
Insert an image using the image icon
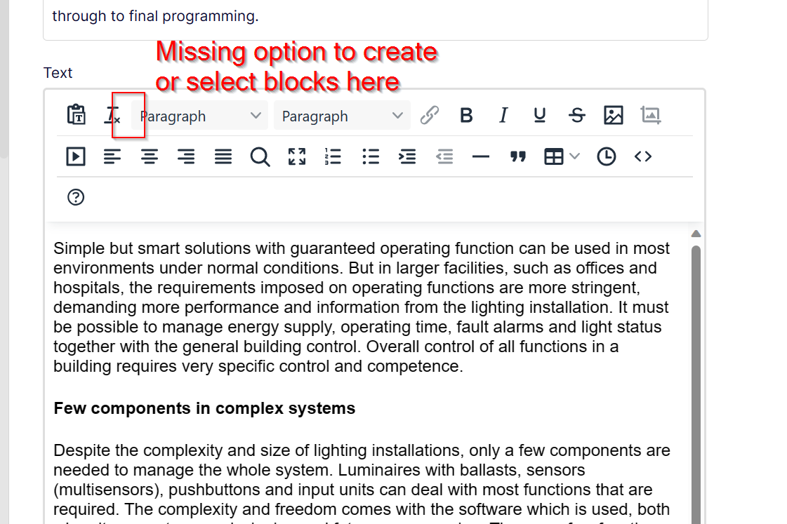614,115
